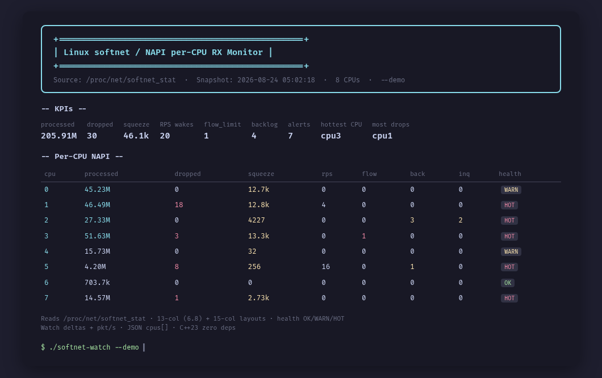Click the WARN badge in cpu 4 row
This screenshot has width=602, height=378.
(511, 251)
